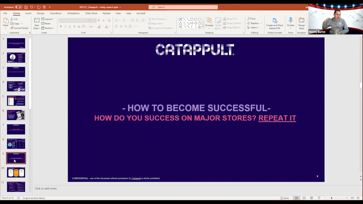
Task: Click Find magnifier in Editing group
Action: (251, 19)
